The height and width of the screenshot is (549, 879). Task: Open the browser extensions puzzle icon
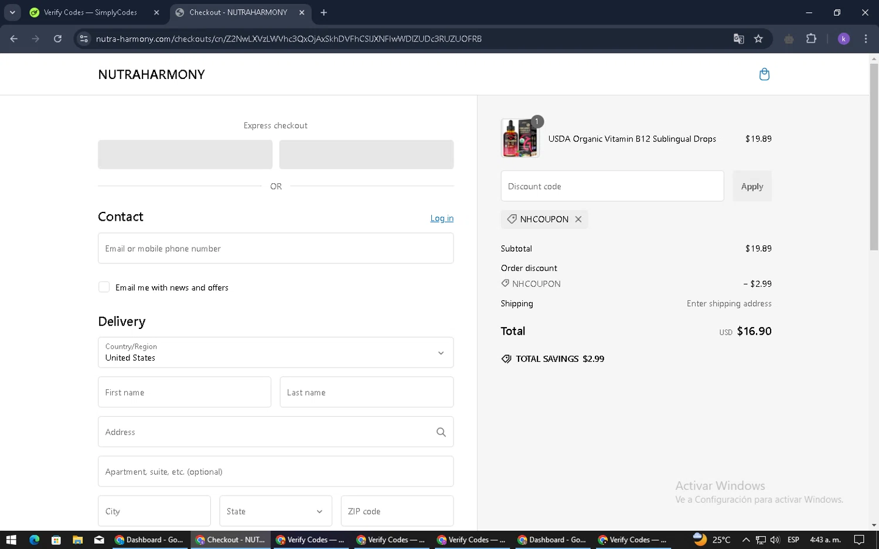pyautogui.click(x=811, y=39)
